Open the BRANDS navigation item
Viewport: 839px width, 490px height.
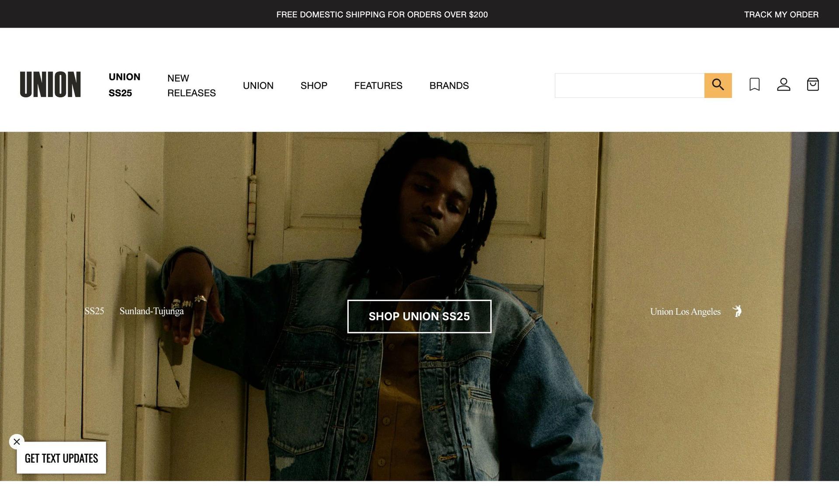(449, 86)
